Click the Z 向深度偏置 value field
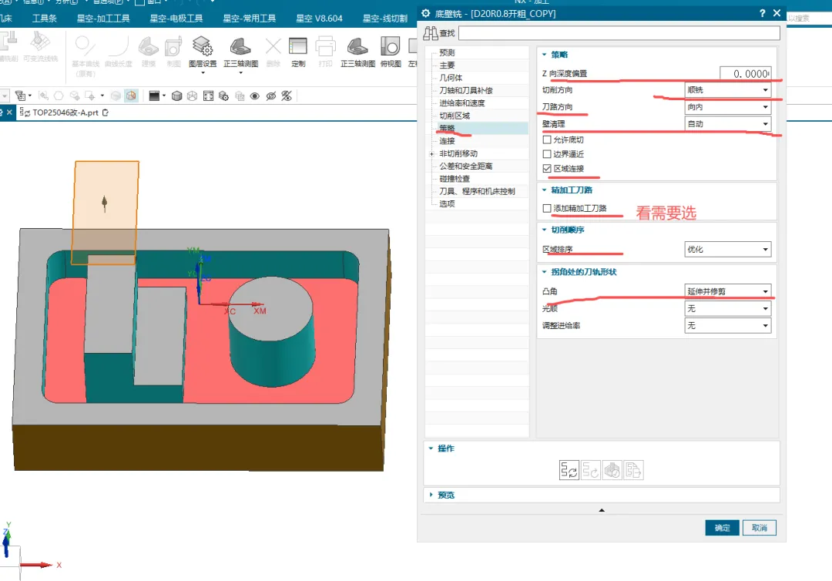 745,74
